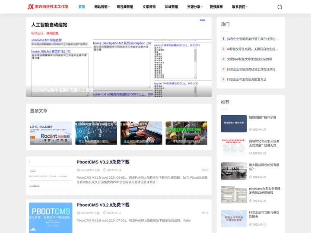Click rank badge 3 in 热门 list

tap(223, 59)
